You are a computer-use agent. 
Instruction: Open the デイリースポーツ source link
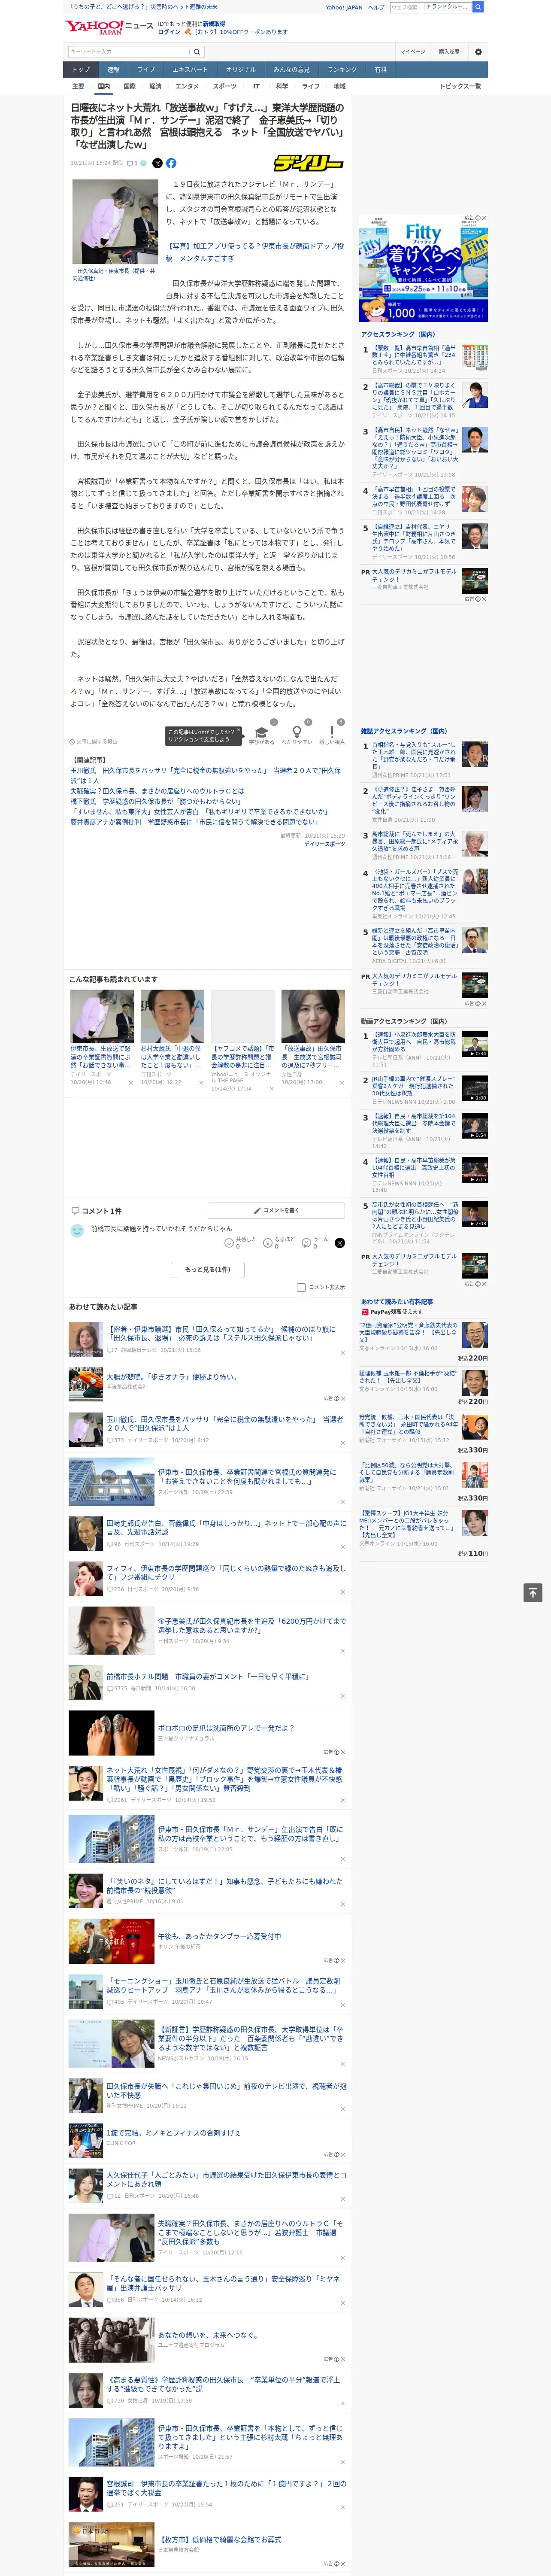tap(324, 843)
